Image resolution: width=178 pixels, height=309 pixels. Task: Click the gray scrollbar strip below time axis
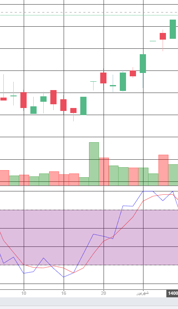(x=89, y=302)
